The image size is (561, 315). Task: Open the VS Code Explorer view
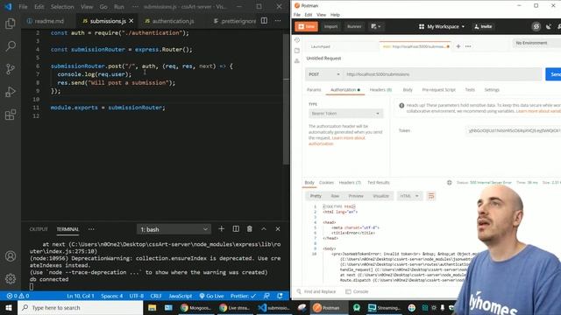pos(11,24)
